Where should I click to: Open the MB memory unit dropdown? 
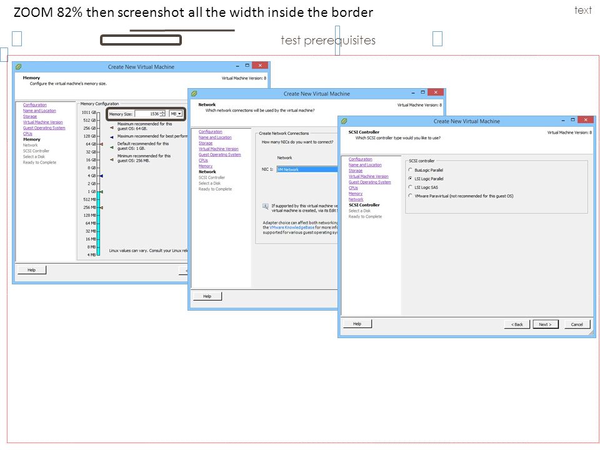point(176,114)
